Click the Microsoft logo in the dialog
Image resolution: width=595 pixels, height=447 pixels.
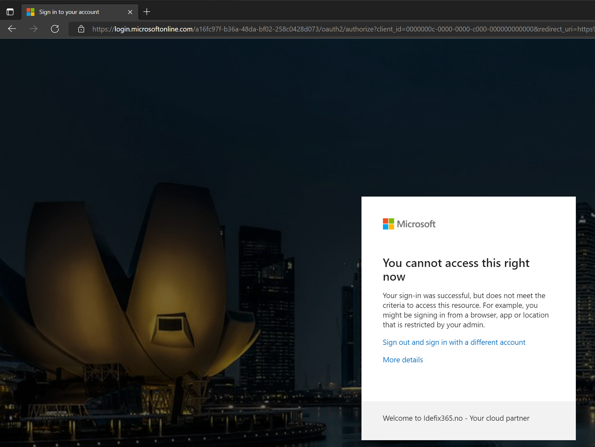[x=409, y=224]
